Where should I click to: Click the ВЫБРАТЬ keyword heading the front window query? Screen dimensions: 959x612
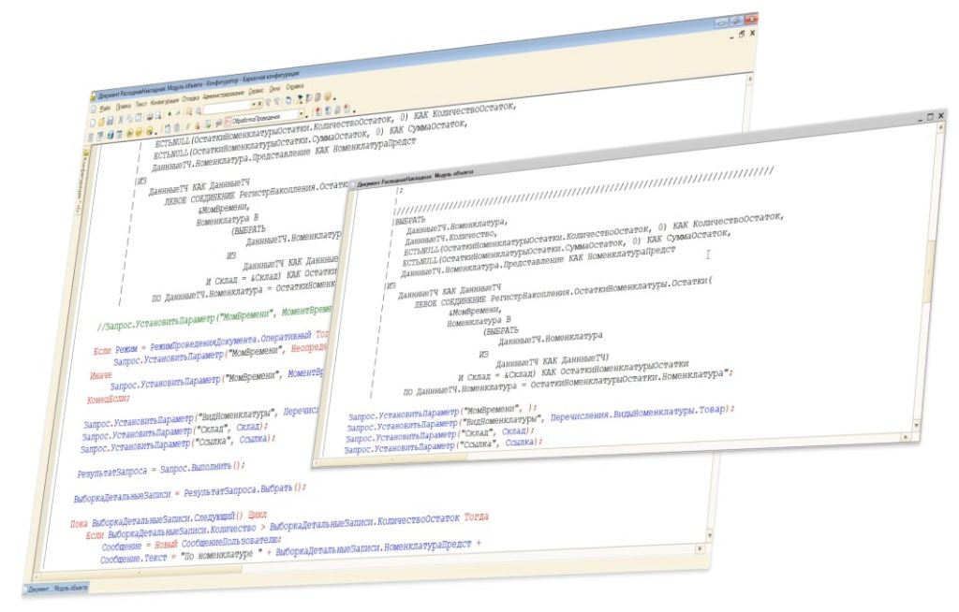[x=410, y=221]
